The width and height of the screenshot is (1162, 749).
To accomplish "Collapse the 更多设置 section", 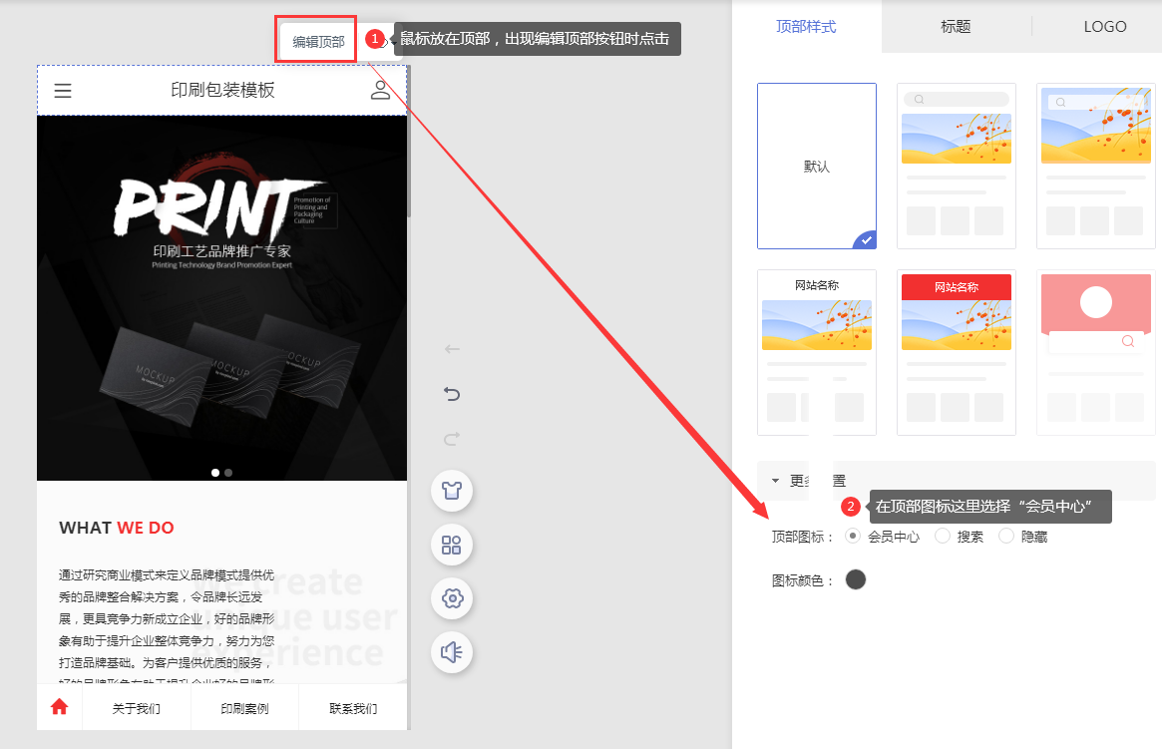I will point(776,480).
